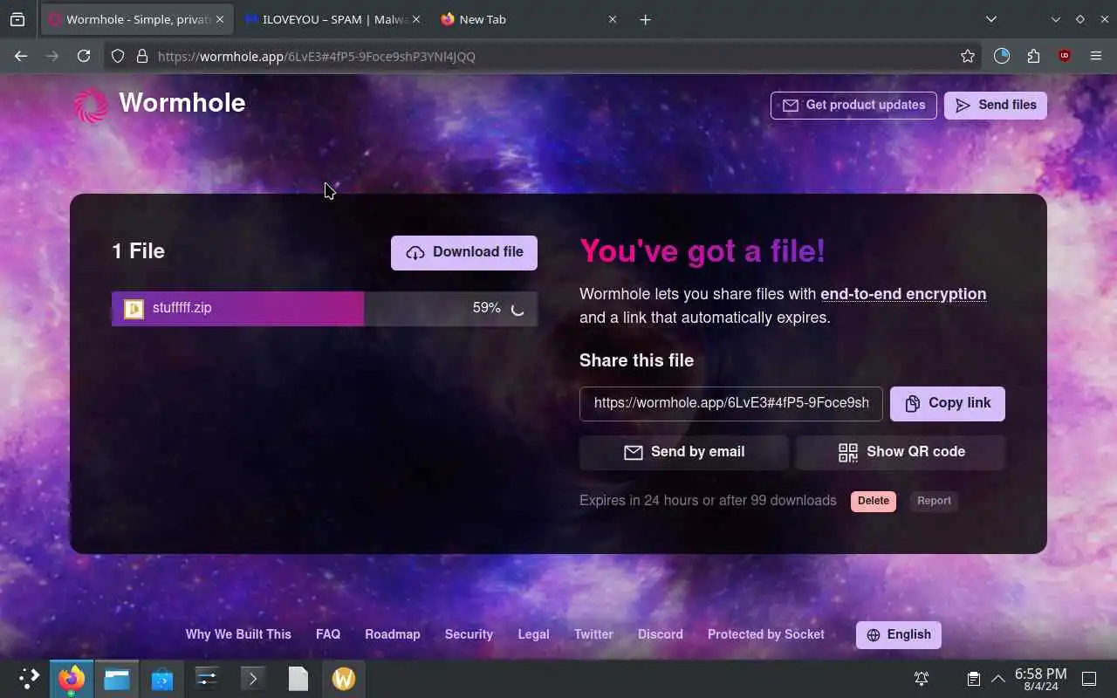
Task: Click Get product updates button
Action: (x=853, y=105)
